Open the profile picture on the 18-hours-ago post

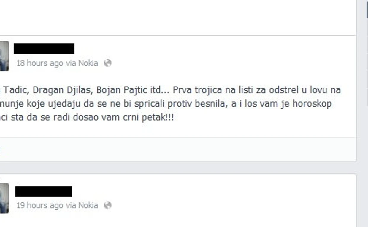click(4, 56)
